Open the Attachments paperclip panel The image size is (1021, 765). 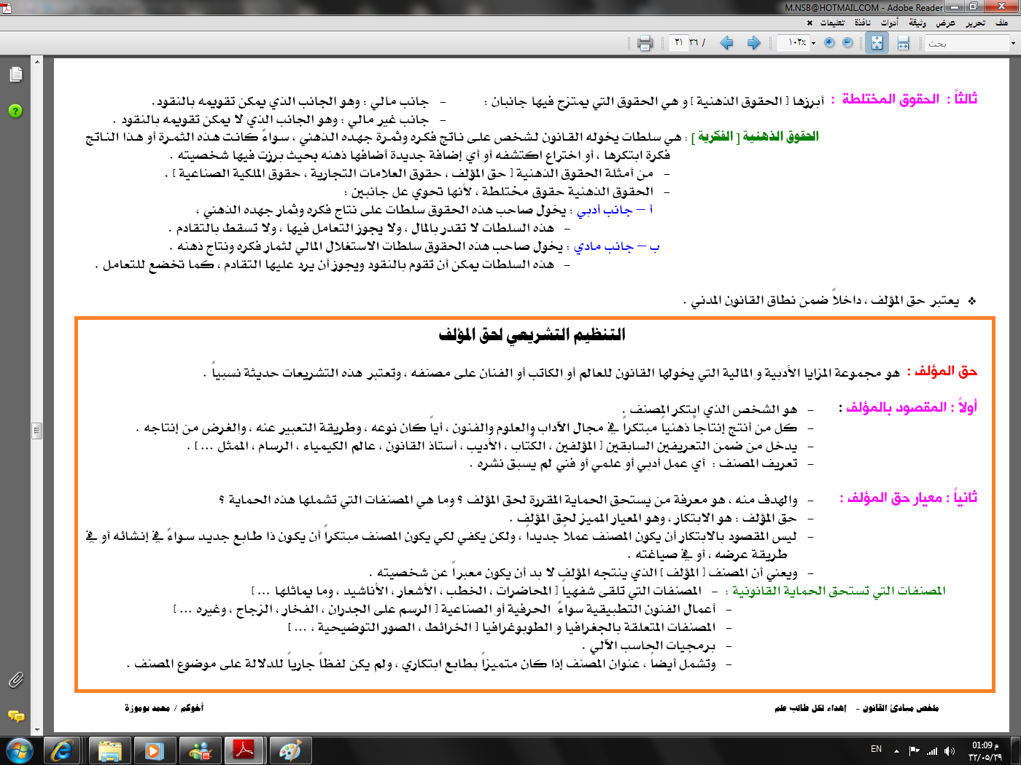click(x=15, y=680)
